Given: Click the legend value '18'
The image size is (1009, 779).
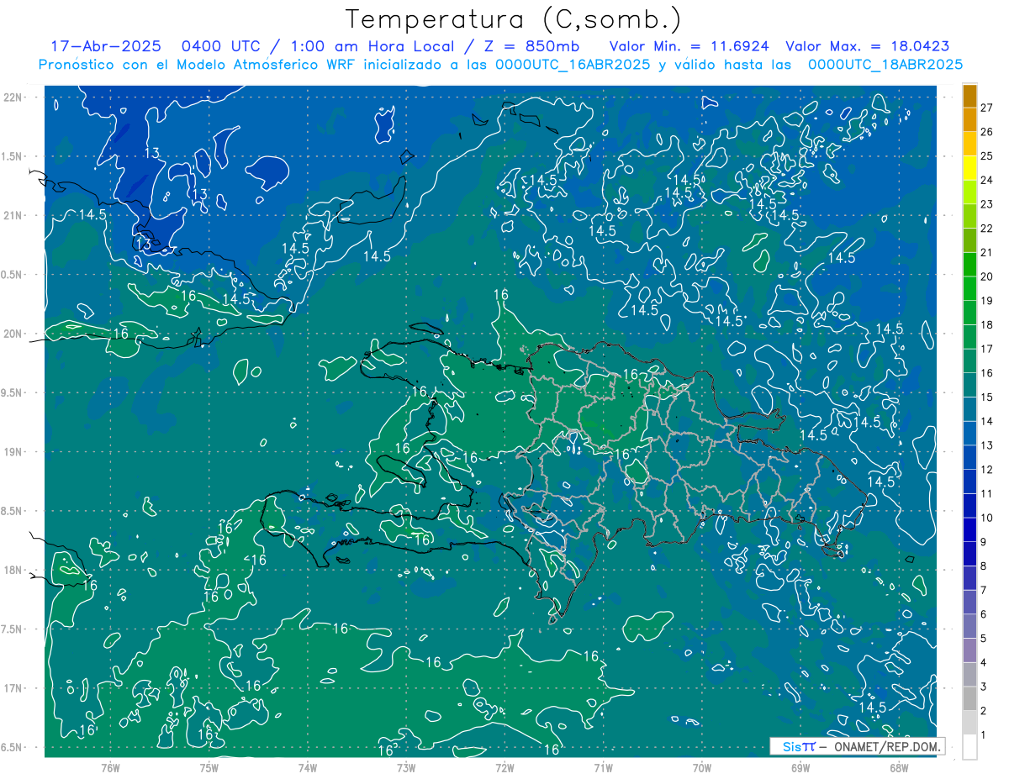Looking at the screenshot, I should (x=987, y=324).
